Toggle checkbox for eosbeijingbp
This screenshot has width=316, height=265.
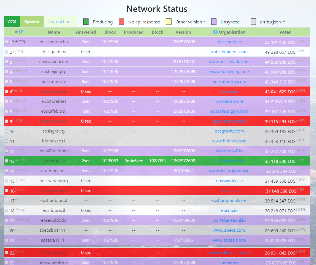coord(7,72)
